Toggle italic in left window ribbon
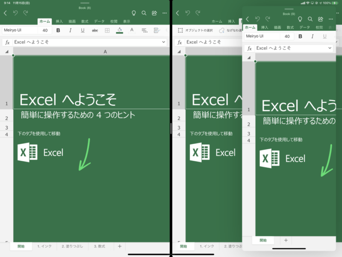The height and width of the screenshot is (257, 342). pyautogui.click(x=70, y=30)
